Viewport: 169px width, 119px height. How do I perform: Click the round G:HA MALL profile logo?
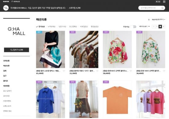(6, 8)
